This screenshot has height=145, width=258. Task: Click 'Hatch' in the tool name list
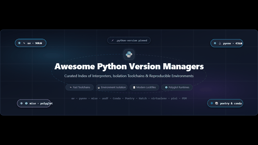tap(143, 98)
